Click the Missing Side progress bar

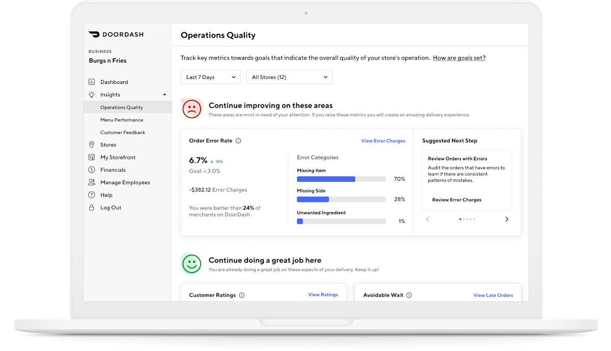tap(341, 199)
